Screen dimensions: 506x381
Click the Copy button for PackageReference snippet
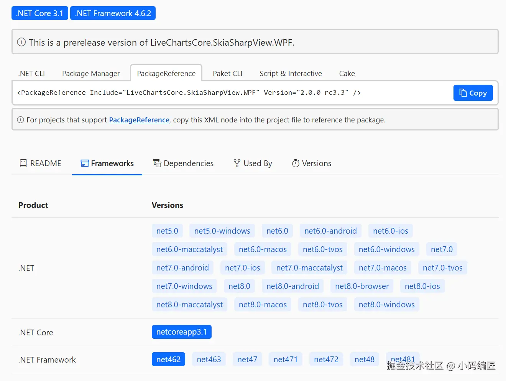[x=473, y=93]
